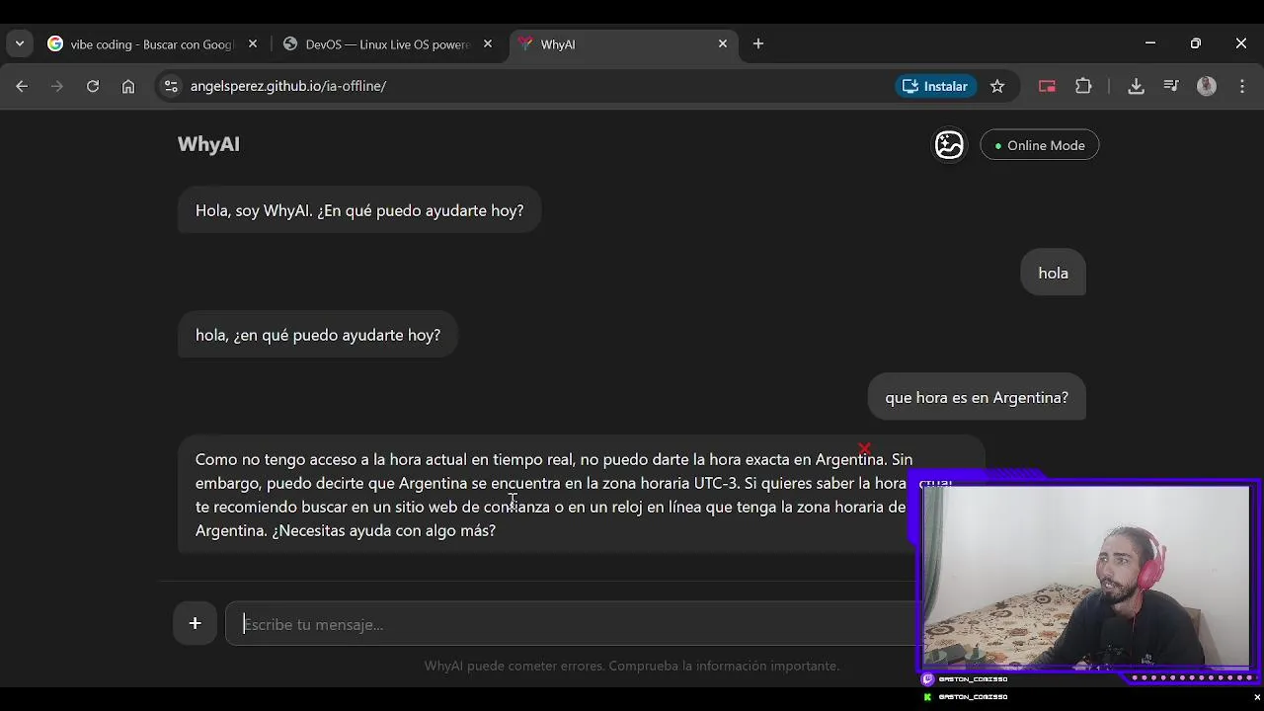Go forward to the next page
The width and height of the screenshot is (1264, 711).
point(57,86)
